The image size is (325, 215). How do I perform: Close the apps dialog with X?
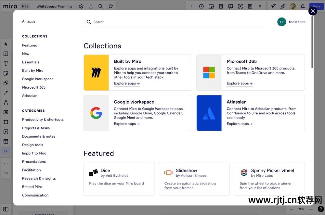click(x=313, y=11)
